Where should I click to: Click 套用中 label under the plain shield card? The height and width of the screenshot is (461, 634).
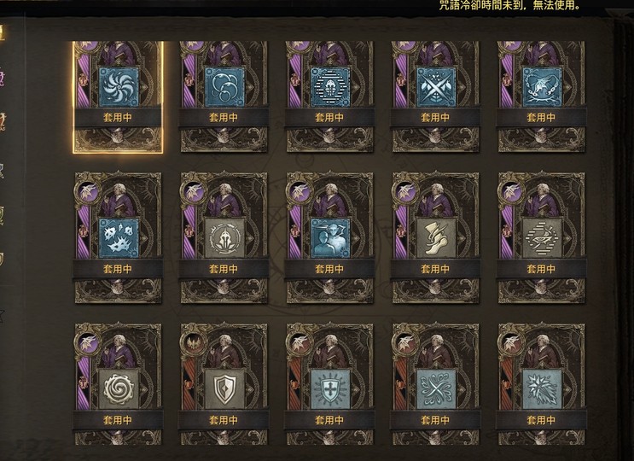(x=224, y=420)
